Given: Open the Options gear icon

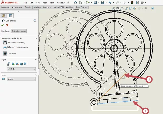Looking at the screenshot, I should pyautogui.click(x=142, y=3).
